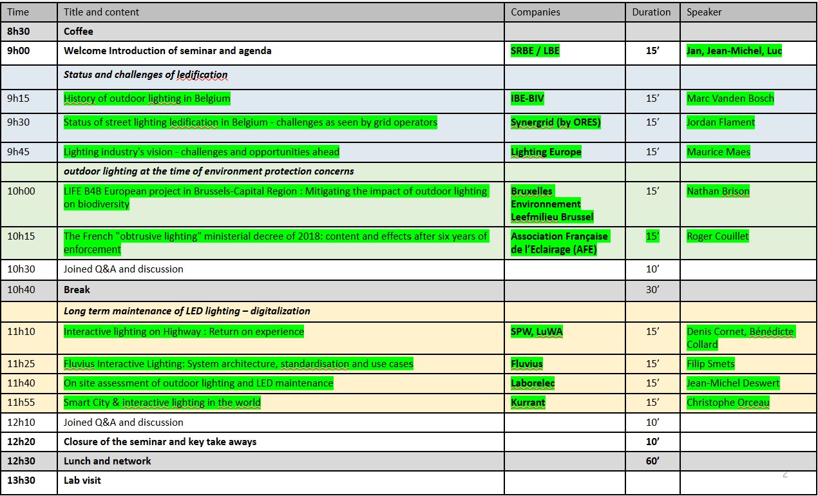
Task: Select "Welcome Introduction of seminar and agenda"
Action: pyautogui.click(x=167, y=51)
